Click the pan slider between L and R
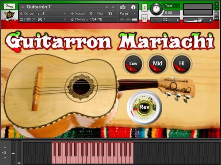Image resolution: width=221 pixels, height=165 pixels. point(165,20)
